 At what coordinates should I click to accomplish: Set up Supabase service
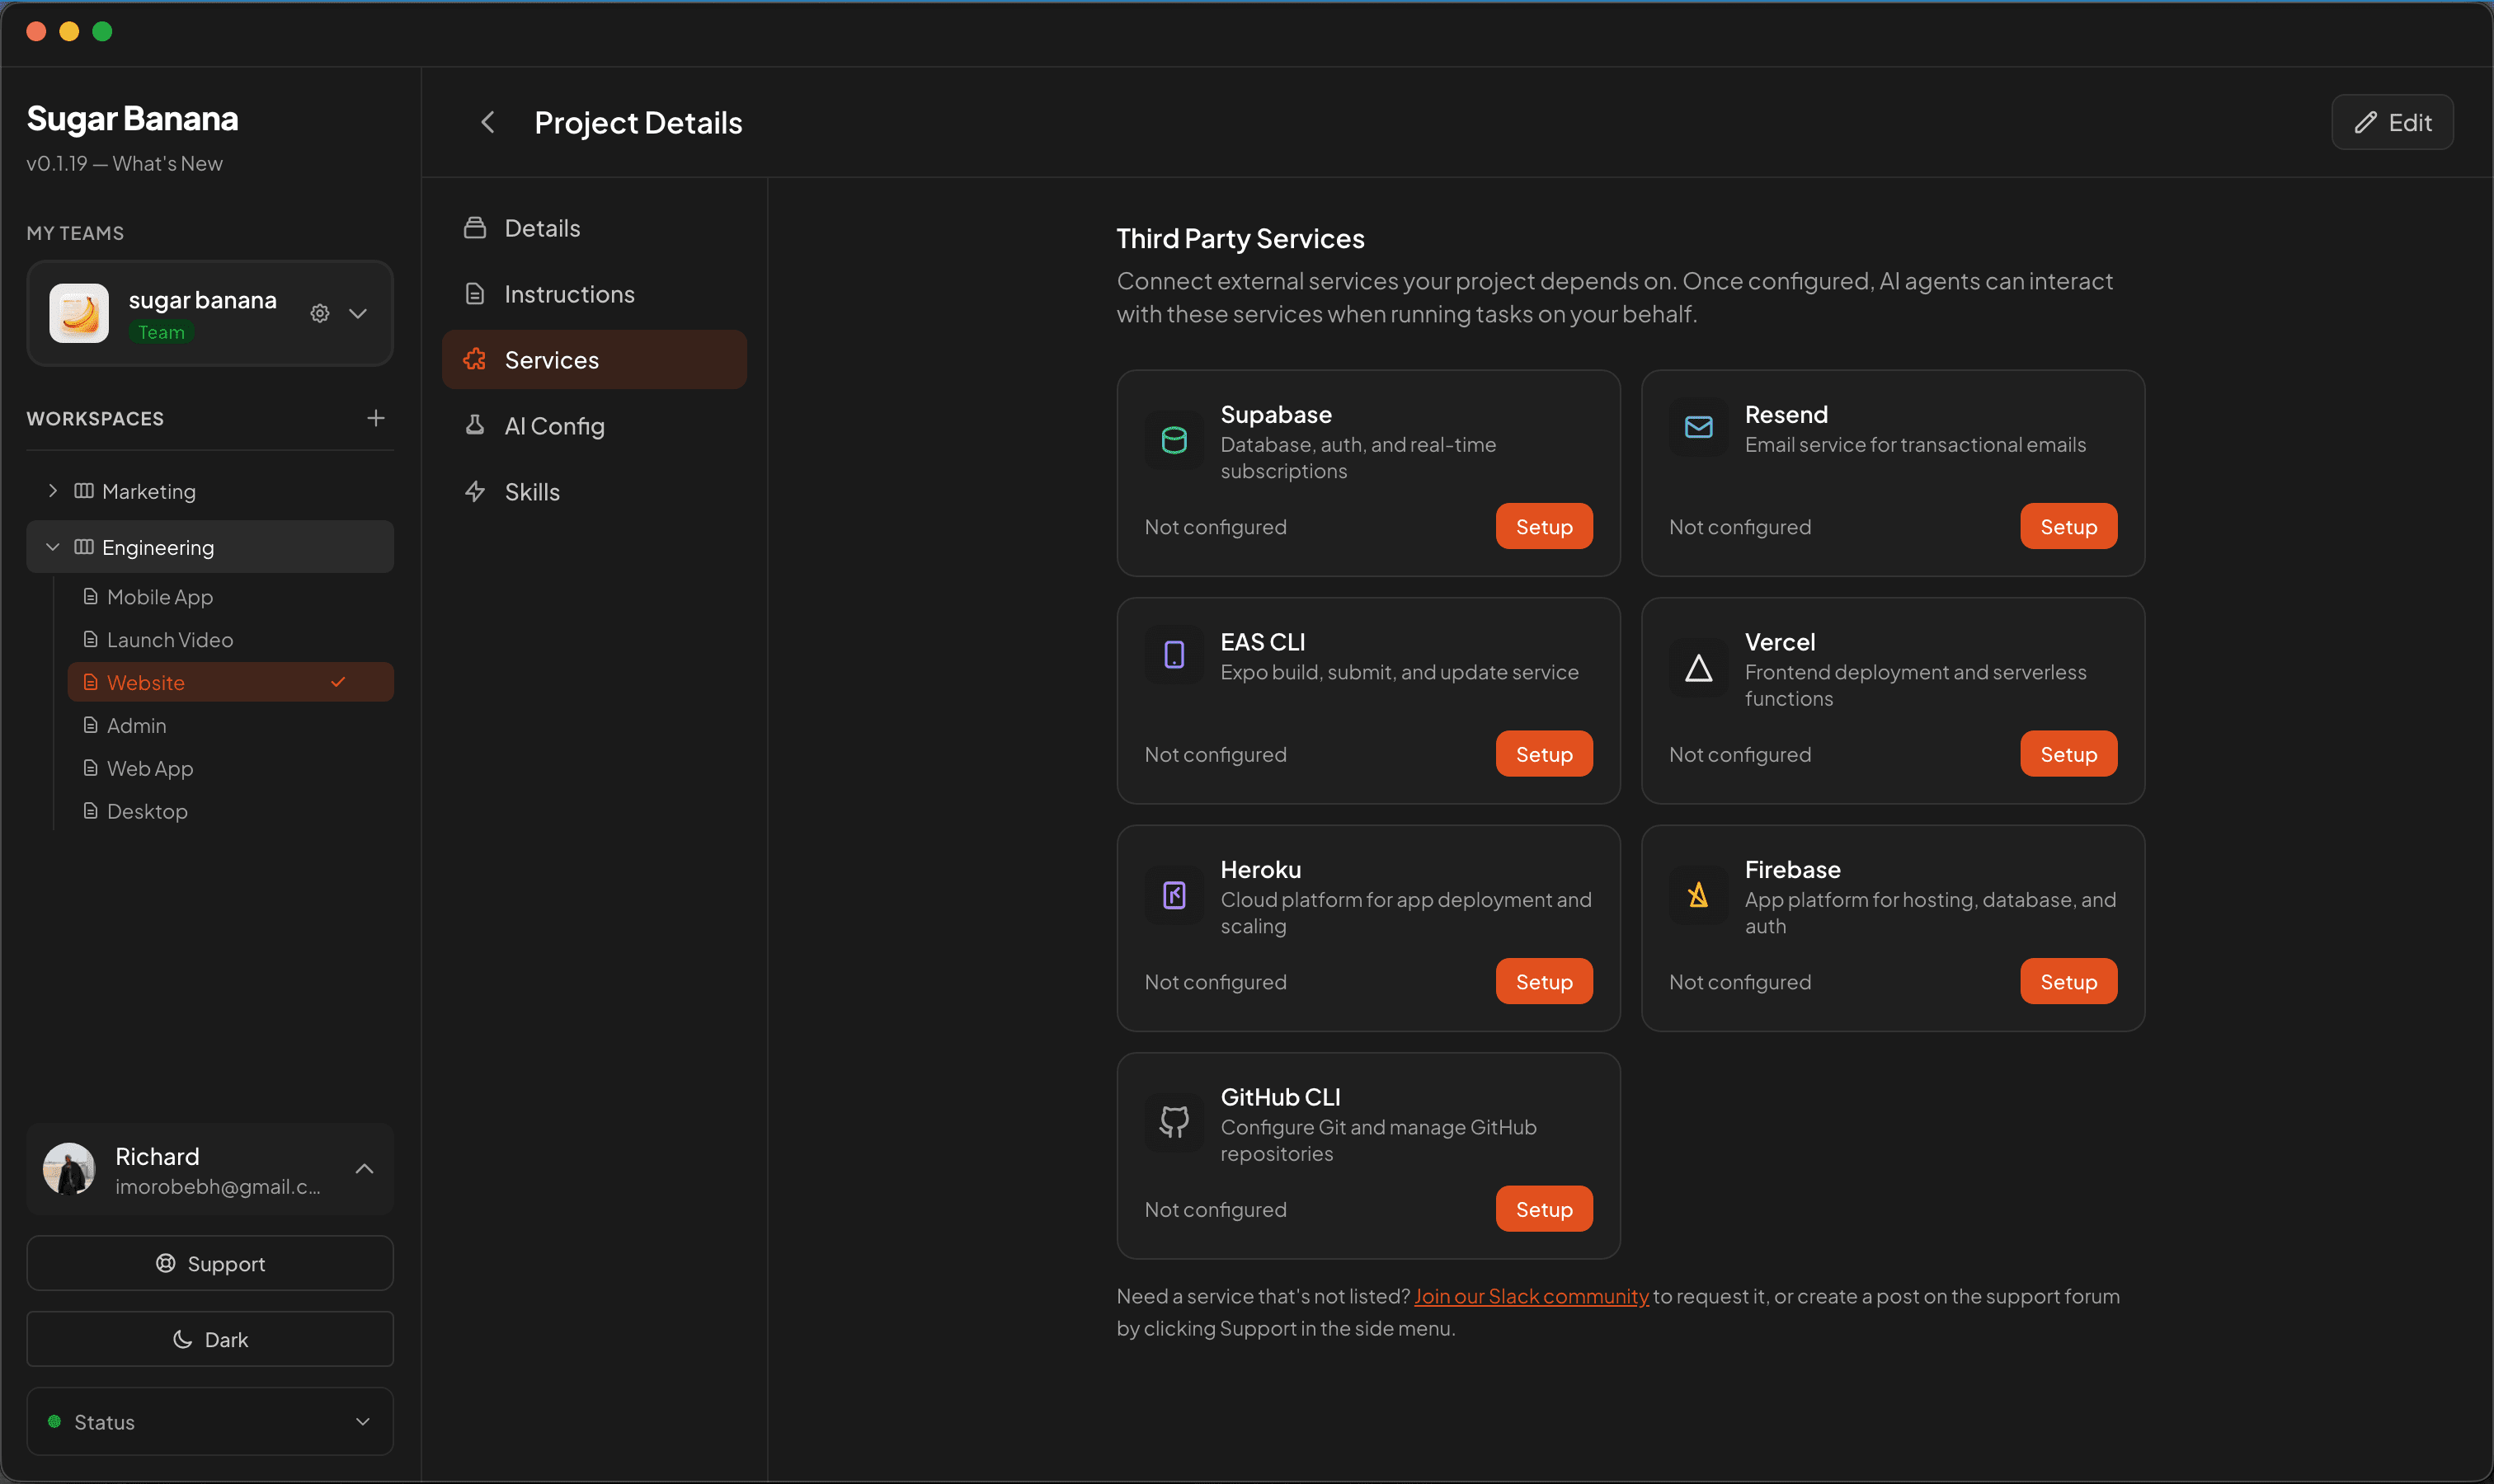point(1544,526)
